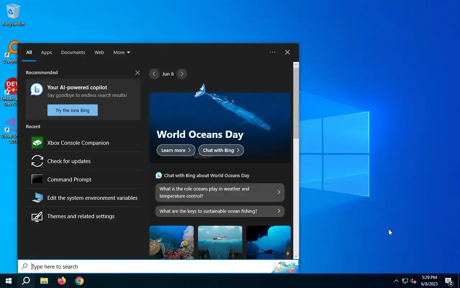
Task: Open File Explorer from the taskbar
Action: tap(44, 281)
